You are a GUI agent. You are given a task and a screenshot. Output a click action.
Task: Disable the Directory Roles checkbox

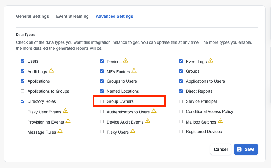(x=22, y=101)
